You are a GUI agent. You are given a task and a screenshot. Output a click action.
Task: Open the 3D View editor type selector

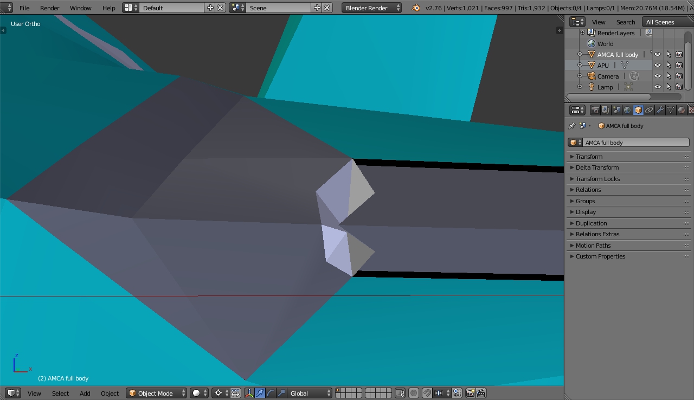[x=13, y=393]
